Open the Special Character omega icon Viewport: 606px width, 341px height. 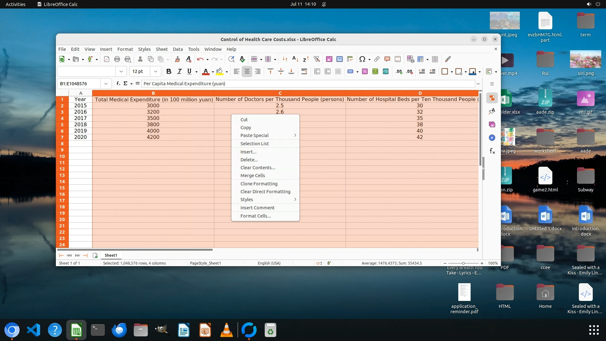362,59
